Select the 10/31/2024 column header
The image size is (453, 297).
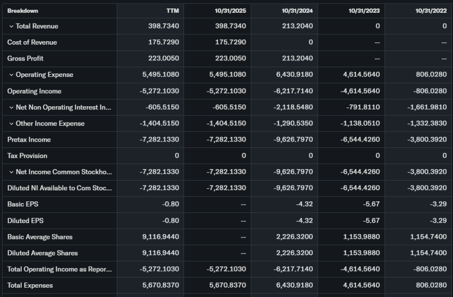click(297, 11)
